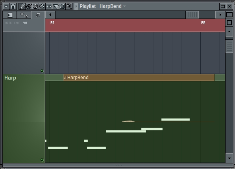Switch to the audio clips tab
The image size is (235, 169).
pos(10,15)
